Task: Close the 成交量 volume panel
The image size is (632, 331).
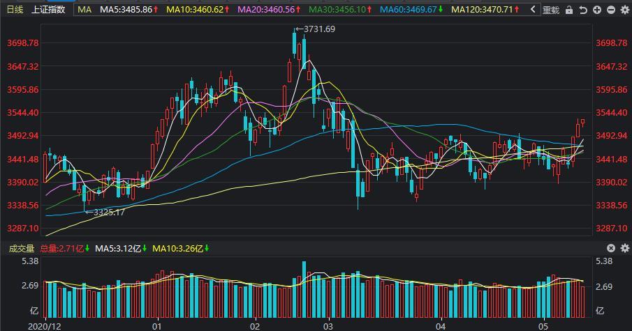Action: tap(611, 248)
